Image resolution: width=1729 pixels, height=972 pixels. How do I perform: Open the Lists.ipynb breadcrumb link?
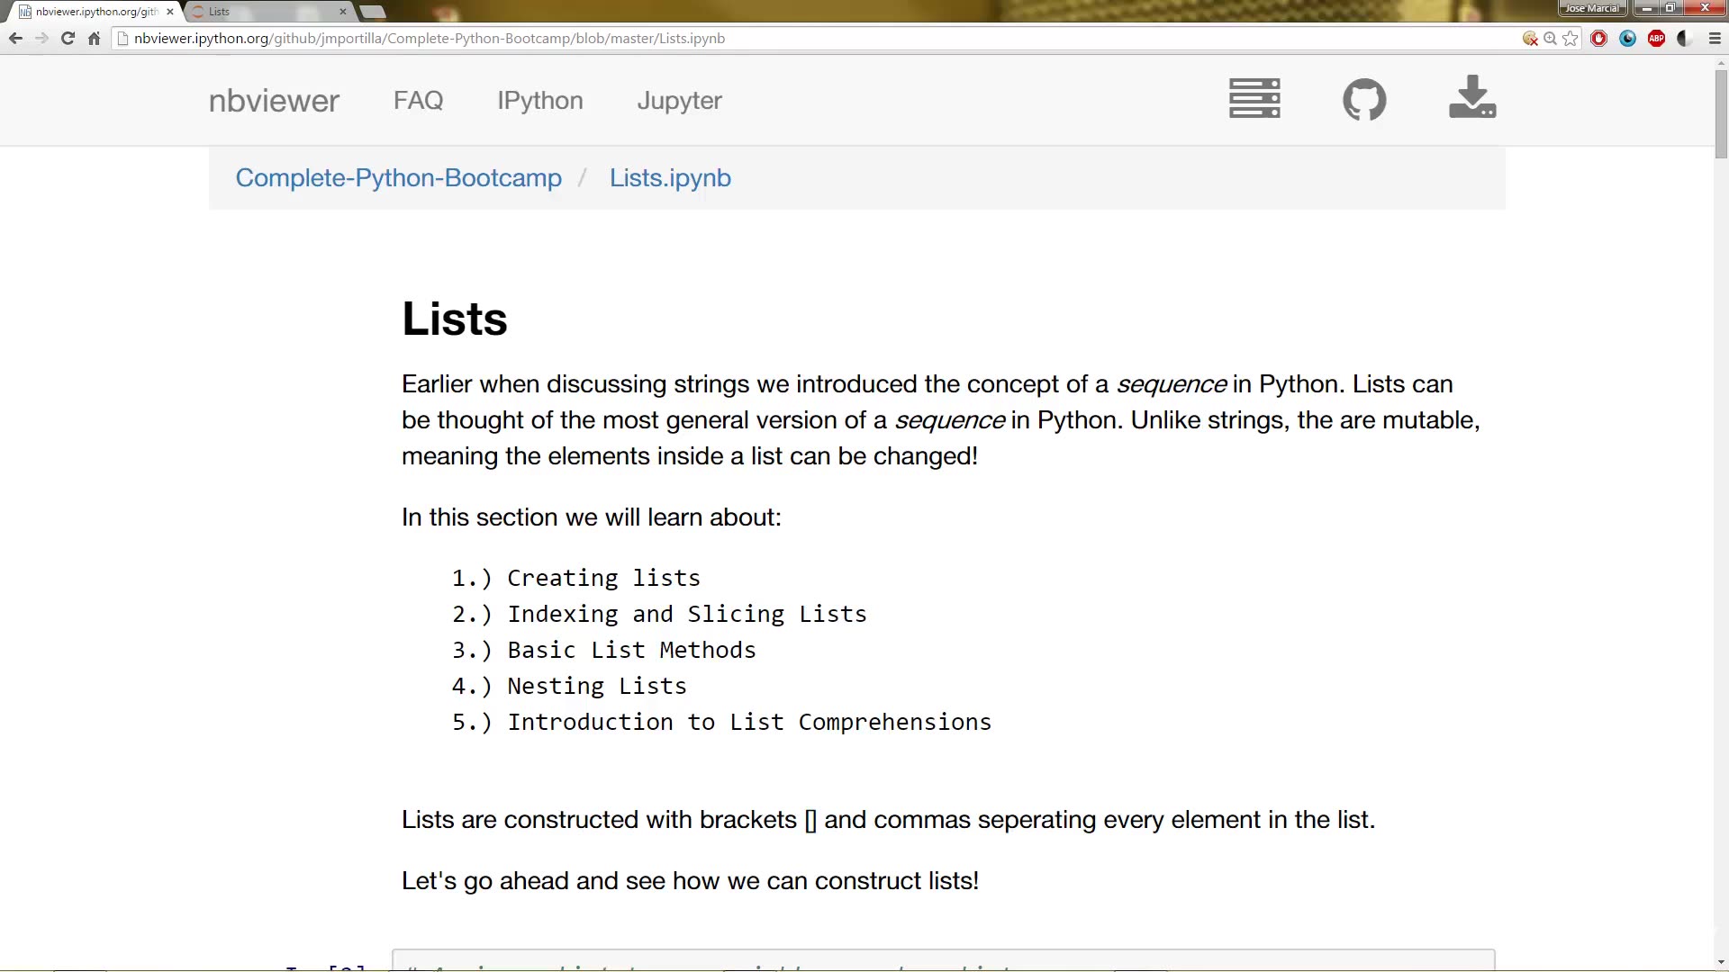(670, 178)
